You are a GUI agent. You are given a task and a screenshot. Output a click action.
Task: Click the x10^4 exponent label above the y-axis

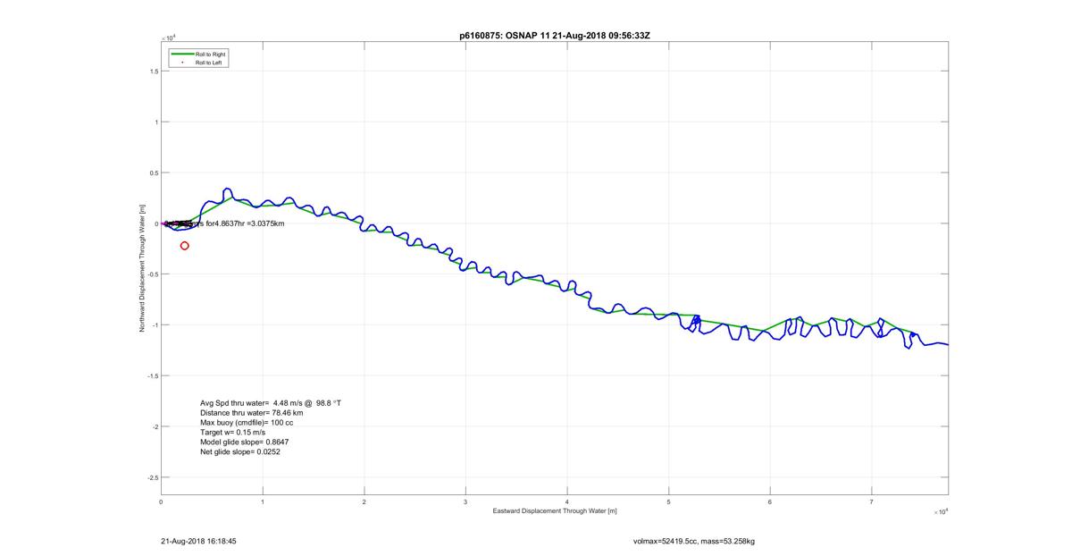coord(168,38)
